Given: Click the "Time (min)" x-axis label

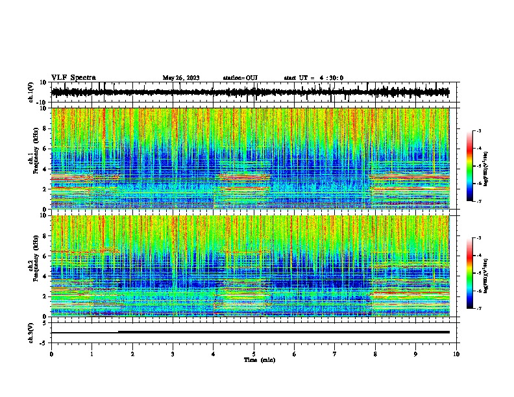Looking at the screenshot, I should tap(260, 360).
